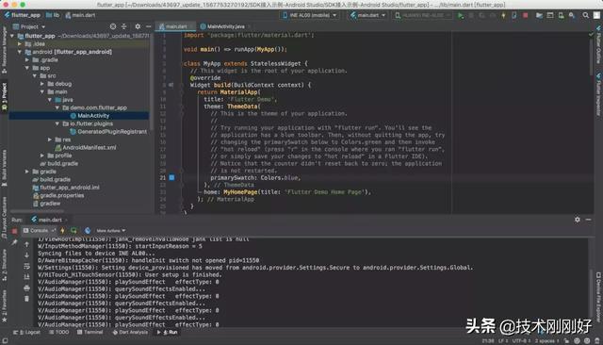Image resolution: width=603 pixels, height=345 pixels.
Task: Toggle the Flutter Inspector side panel
Action: point(598,94)
